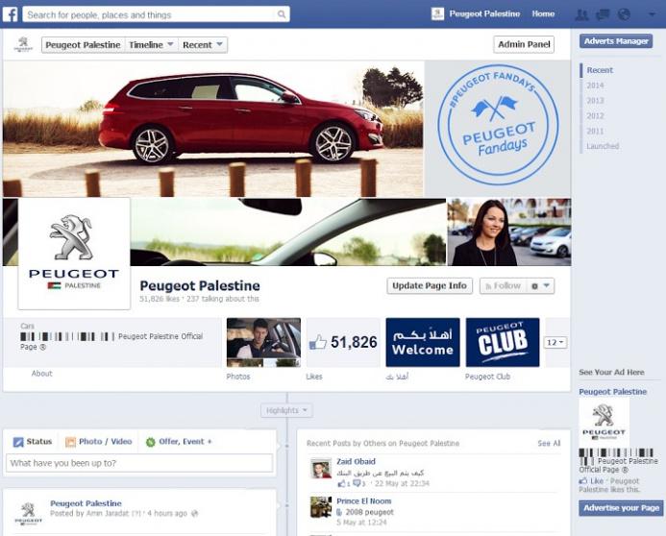Image resolution: width=666 pixels, height=536 pixels.
Task: Select the Photo / Video composer tab
Action: pos(98,442)
